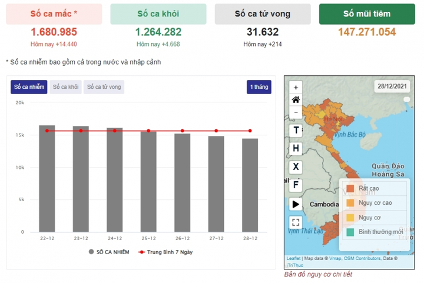
Task: Select the Số ca nhiễm chart tab
Action: pyautogui.click(x=29, y=87)
